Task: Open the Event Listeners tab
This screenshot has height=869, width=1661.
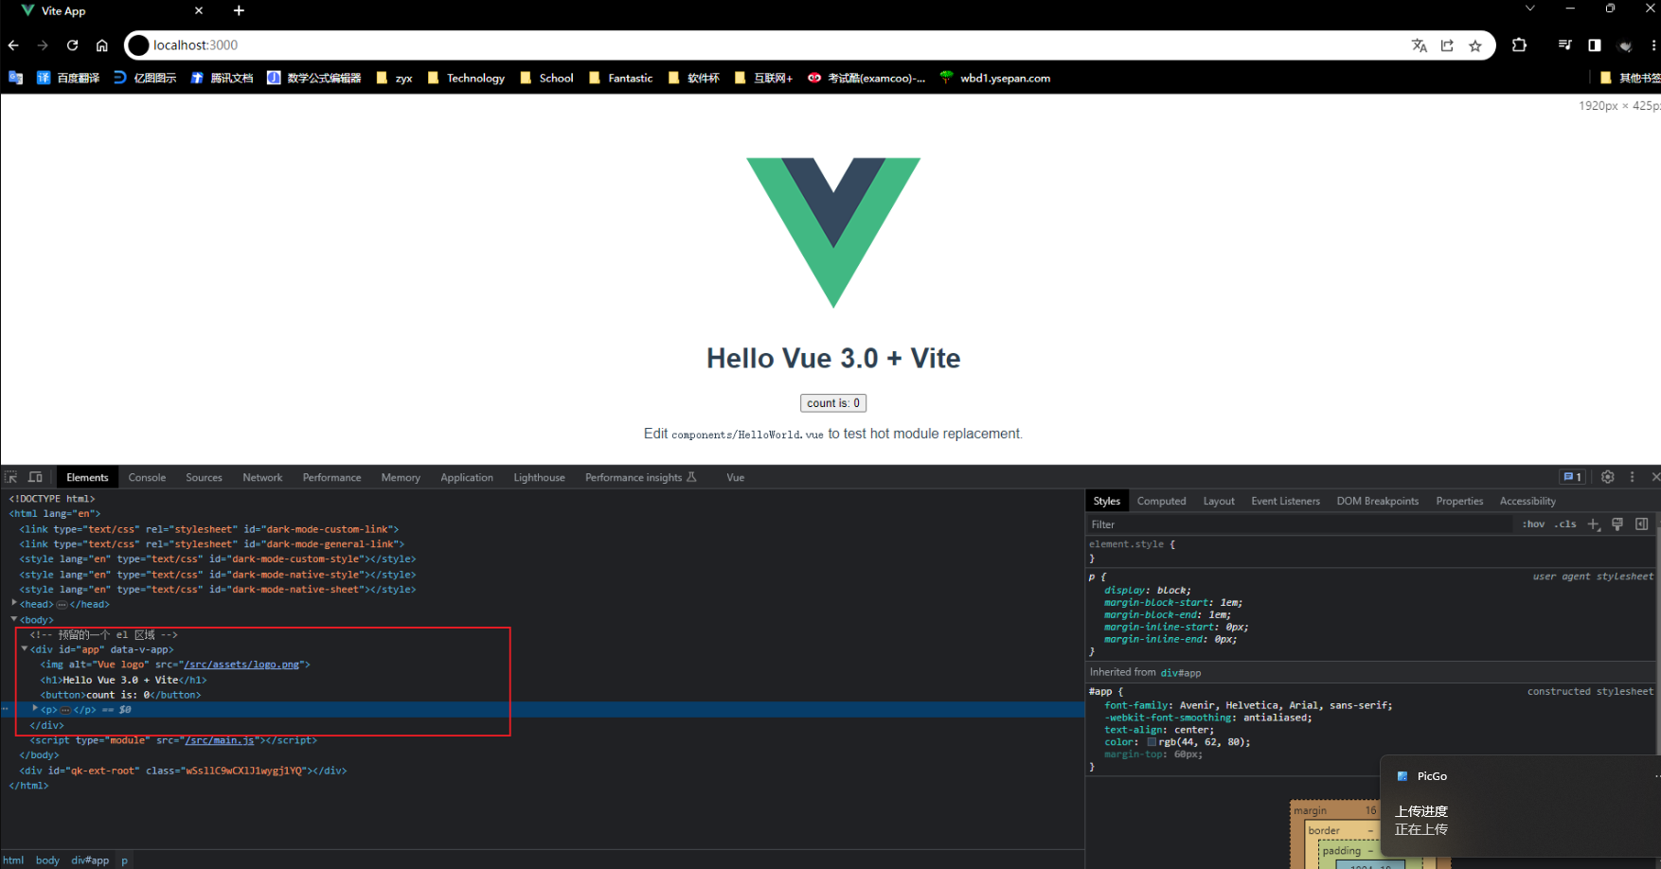Action: (1285, 501)
